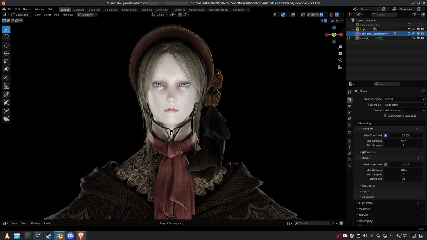Open the Object properties orange square tab

pos(349,141)
